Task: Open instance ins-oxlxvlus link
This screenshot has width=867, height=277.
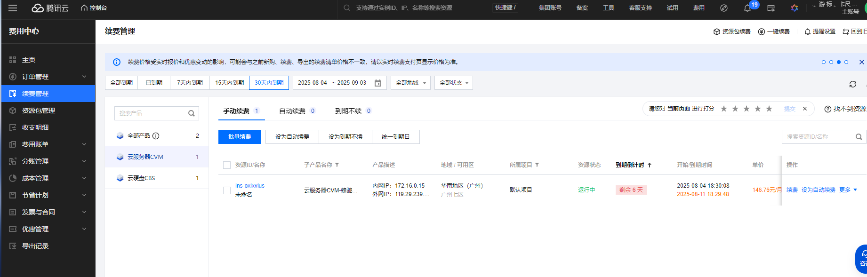Action: 250,186
